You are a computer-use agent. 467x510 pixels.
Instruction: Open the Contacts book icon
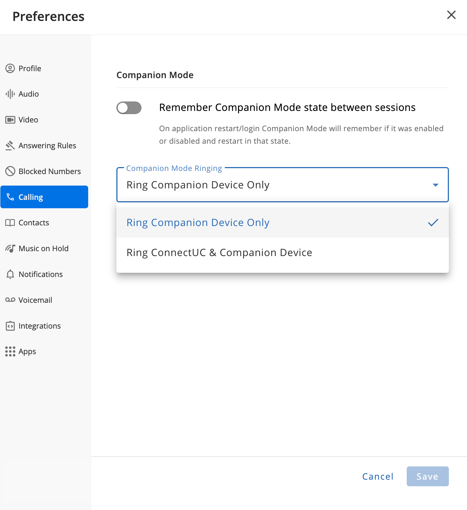tap(10, 223)
